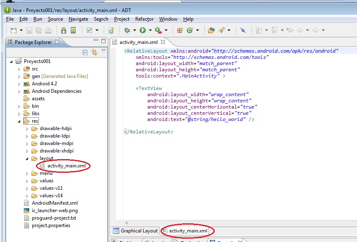The height and width of the screenshot is (242, 357).
Task: Collapse the layout folder
Action: click(x=27, y=159)
